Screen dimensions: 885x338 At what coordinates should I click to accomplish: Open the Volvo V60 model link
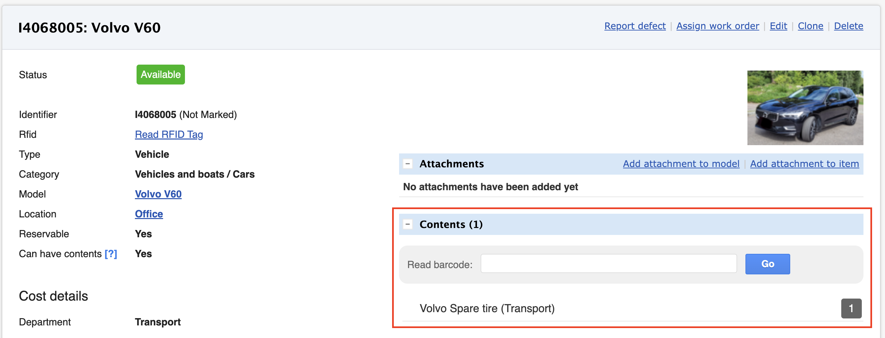coord(158,194)
